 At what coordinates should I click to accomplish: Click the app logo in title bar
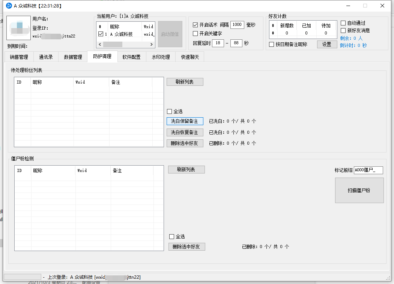click(x=9, y=6)
